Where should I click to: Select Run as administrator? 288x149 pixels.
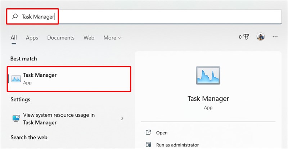pyautogui.click(x=177, y=145)
